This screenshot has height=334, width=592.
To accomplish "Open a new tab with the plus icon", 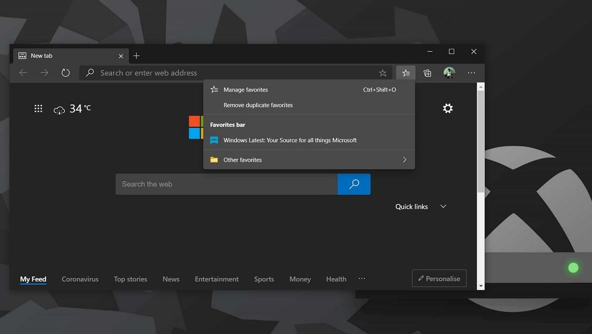I will pos(137,56).
